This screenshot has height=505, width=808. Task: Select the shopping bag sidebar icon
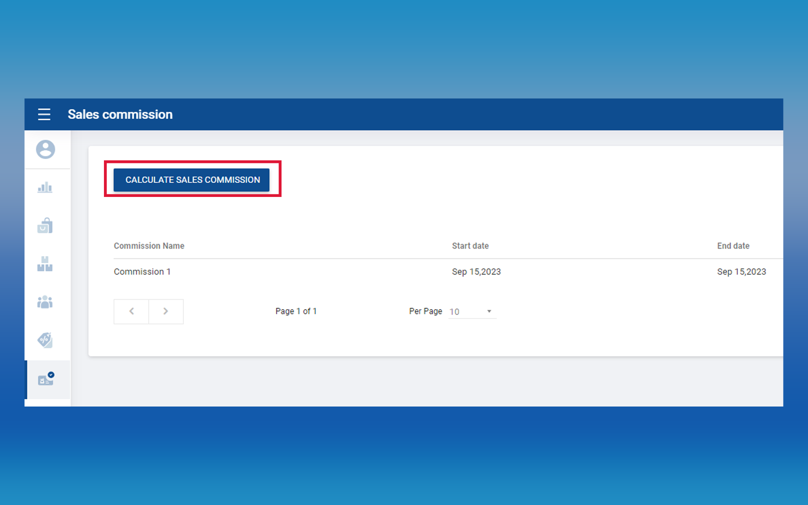[x=45, y=226]
